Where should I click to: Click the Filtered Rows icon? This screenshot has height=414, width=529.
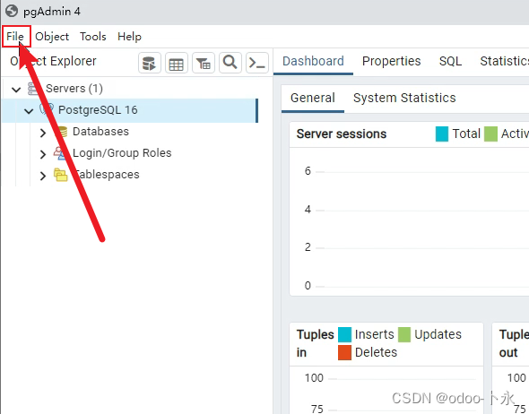204,63
